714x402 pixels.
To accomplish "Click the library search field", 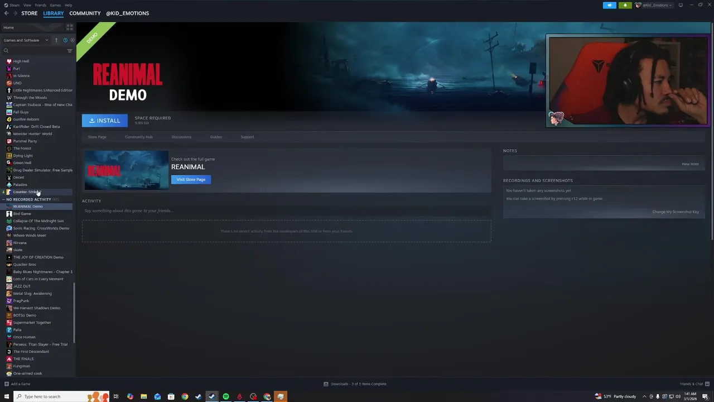I will pos(33,51).
